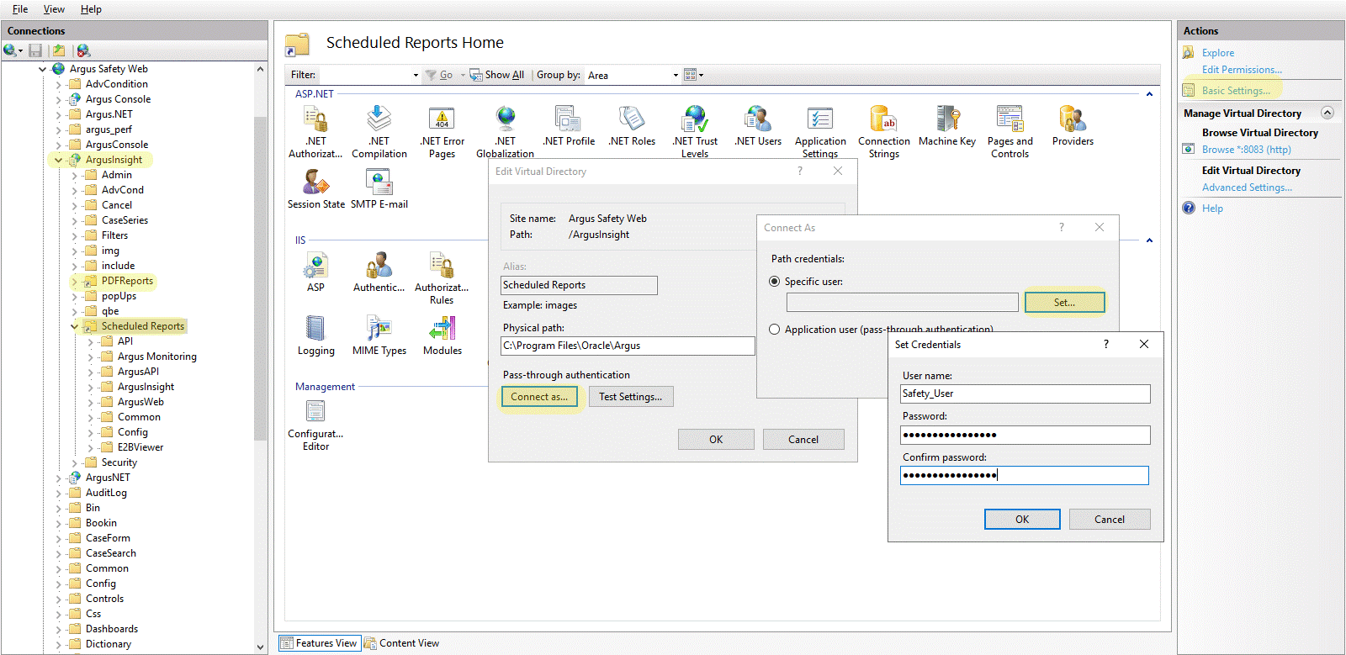Click the Save icon in Connections toolbar

pyautogui.click(x=35, y=51)
